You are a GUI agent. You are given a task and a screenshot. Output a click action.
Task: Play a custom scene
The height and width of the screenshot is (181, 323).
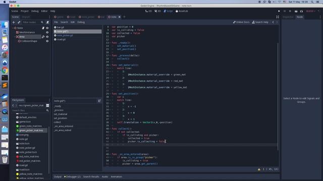[x=301, y=11]
